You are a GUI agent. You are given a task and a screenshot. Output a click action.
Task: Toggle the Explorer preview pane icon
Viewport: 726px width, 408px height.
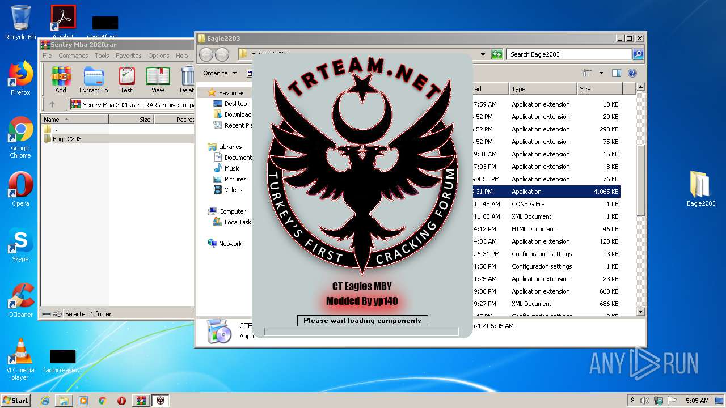coord(617,73)
